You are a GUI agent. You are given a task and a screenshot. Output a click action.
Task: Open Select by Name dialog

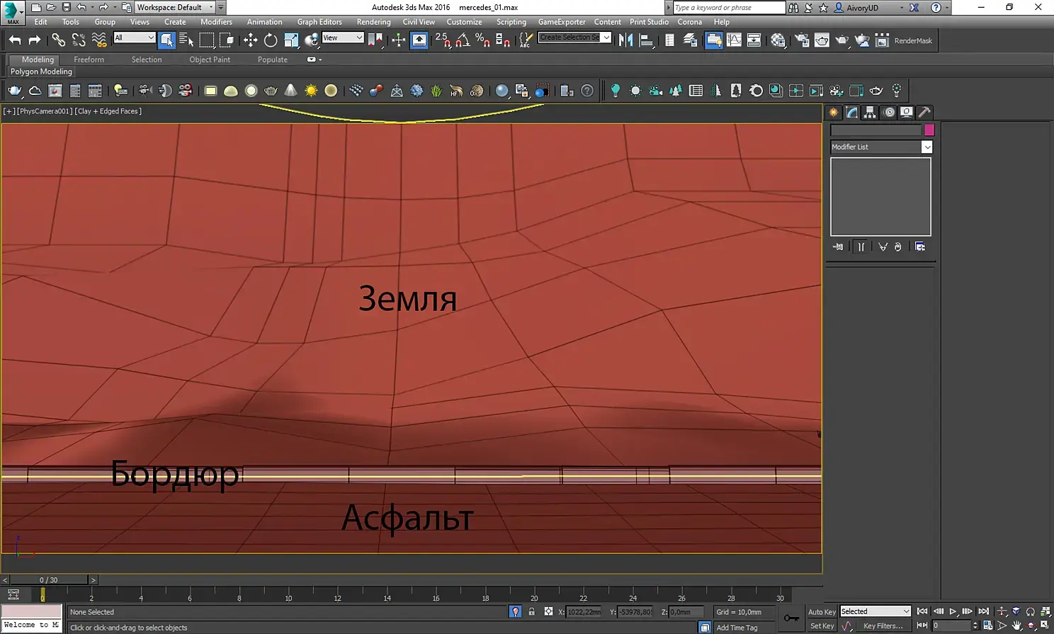[x=186, y=40]
